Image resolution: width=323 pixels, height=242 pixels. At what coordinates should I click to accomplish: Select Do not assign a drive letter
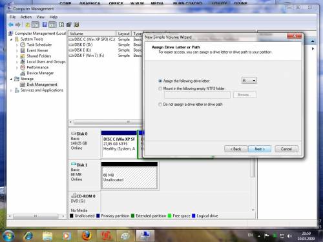point(160,105)
